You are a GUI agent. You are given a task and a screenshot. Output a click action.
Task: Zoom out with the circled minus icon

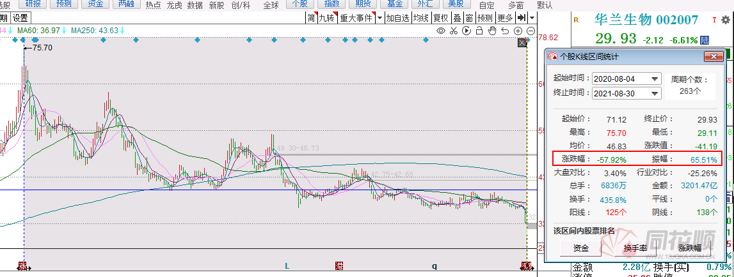531,31
